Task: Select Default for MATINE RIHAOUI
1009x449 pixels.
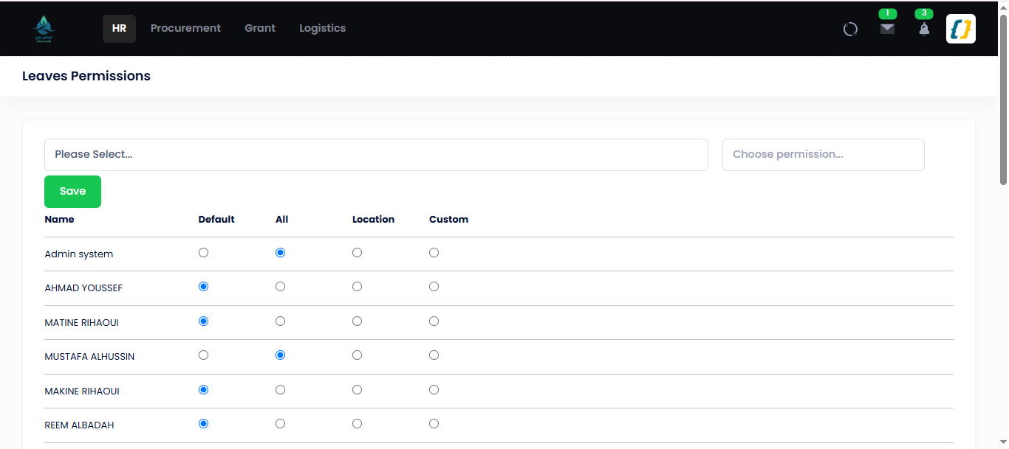Action: coord(204,321)
